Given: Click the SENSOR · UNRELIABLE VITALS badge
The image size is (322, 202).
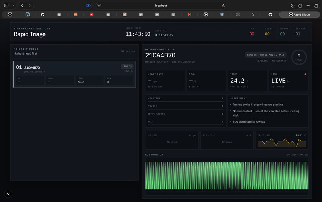Looking at the screenshot, I should point(266,55).
